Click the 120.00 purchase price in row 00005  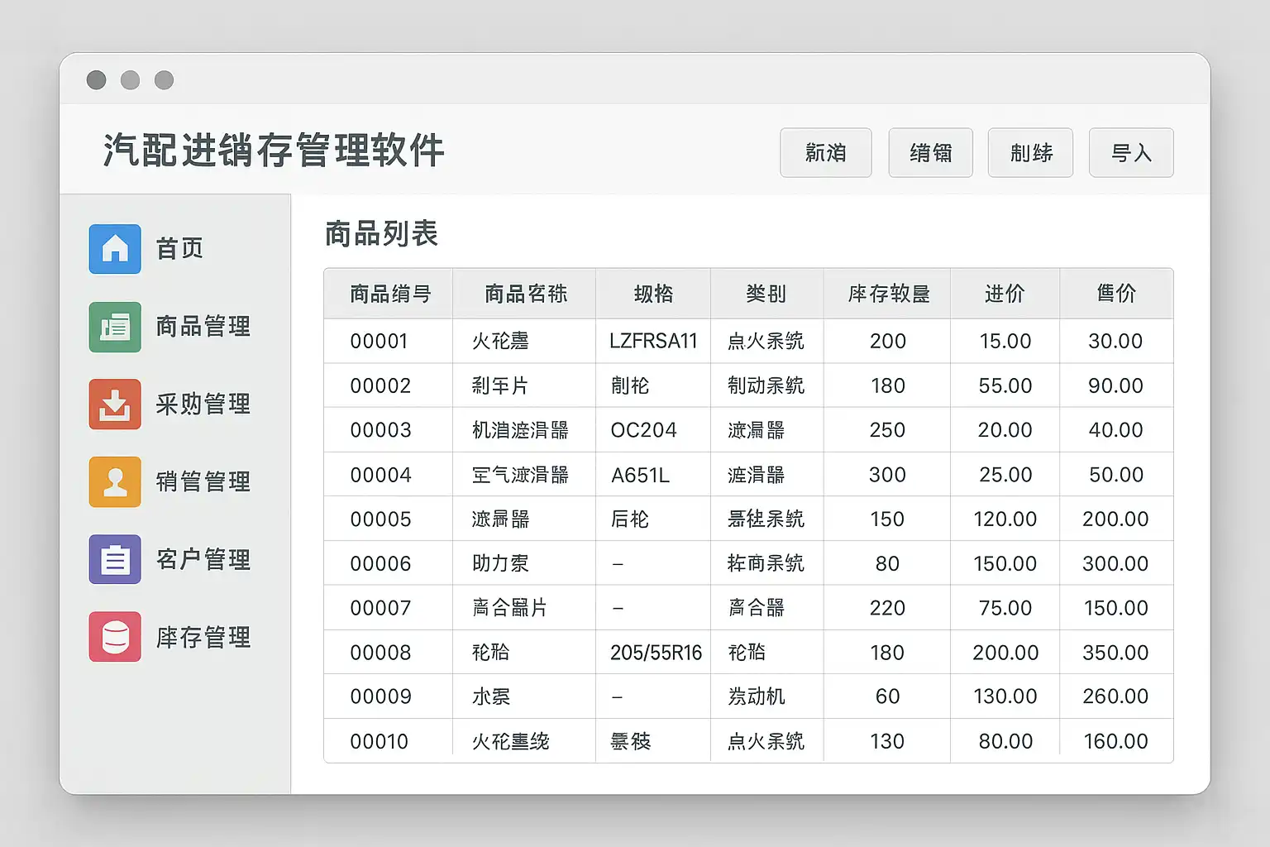coord(1005,519)
